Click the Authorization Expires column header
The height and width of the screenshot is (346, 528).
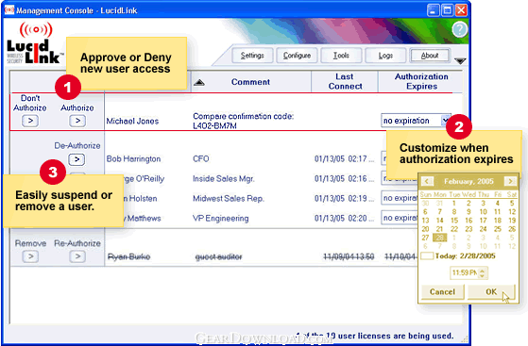click(x=421, y=82)
